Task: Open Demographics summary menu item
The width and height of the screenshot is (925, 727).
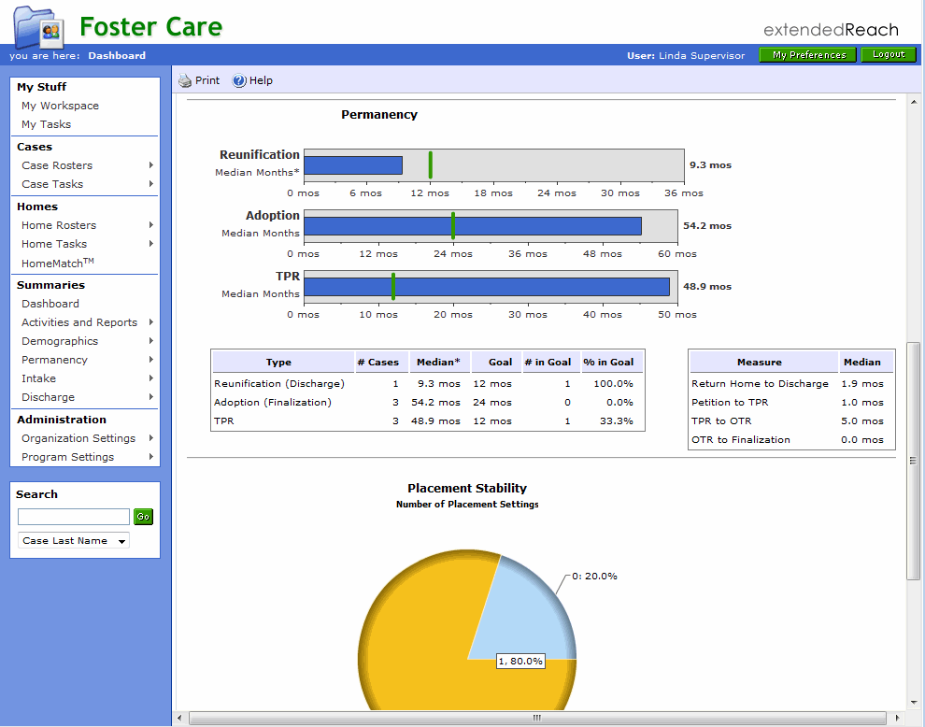Action: [x=60, y=341]
